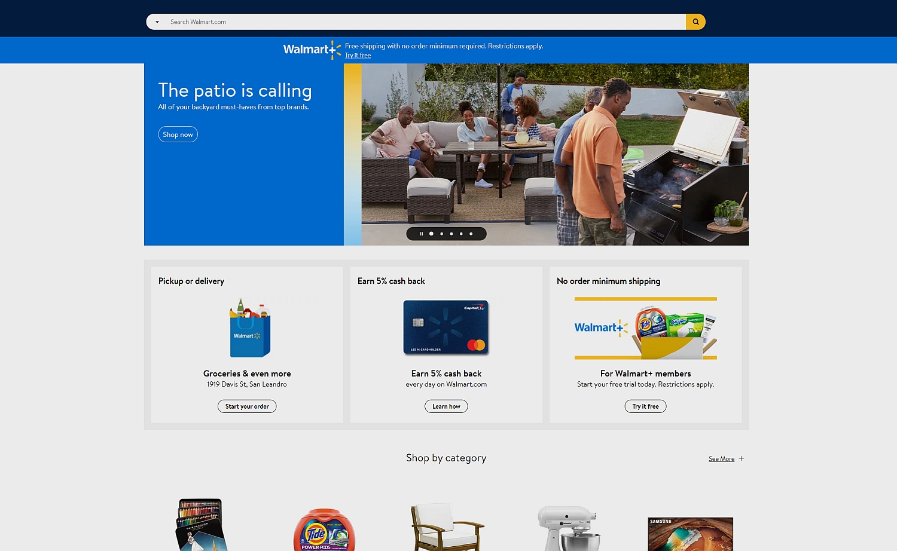897x551 pixels.
Task: Open the colored pencils art supplies category
Action: 201,525
